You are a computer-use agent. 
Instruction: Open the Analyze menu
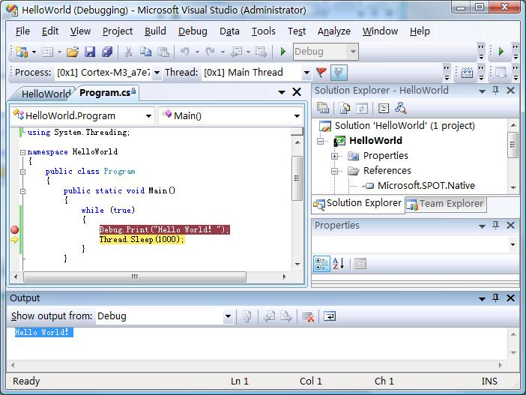[x=334, y=31]
